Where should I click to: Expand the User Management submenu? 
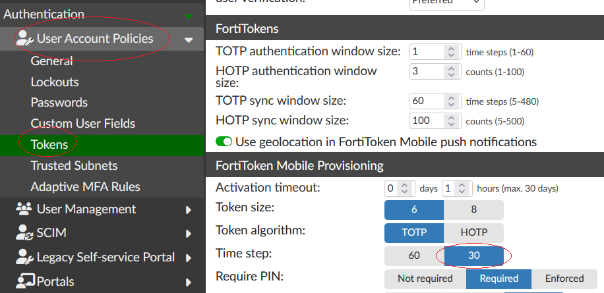point(189,210)
